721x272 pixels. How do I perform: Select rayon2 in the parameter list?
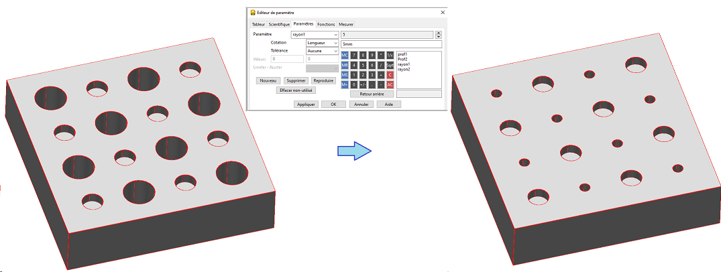click(404, 70)
